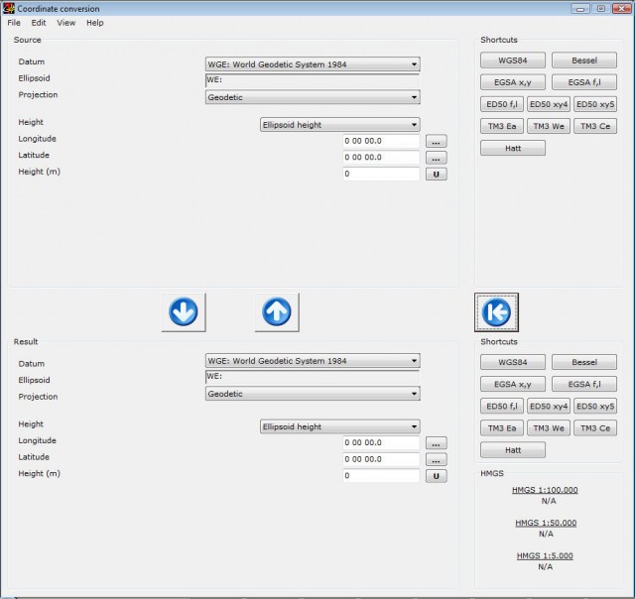635x599 pixels.
Task: Expand the Result Datum dropdown
Action: click(313, 361)
